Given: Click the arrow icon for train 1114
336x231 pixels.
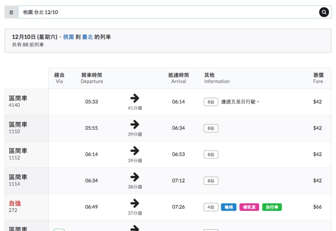Looking at the screenshot, I should tap(135, 177).
